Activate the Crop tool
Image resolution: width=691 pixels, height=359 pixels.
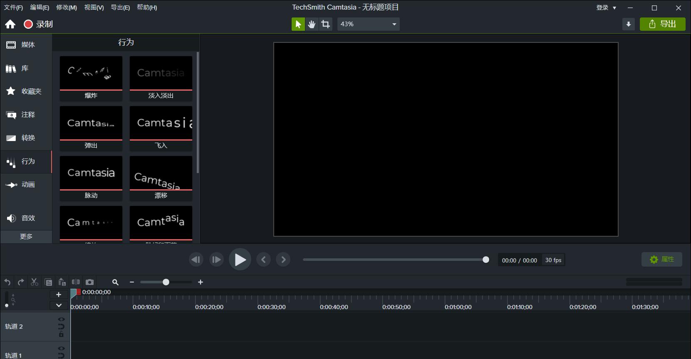326,24
